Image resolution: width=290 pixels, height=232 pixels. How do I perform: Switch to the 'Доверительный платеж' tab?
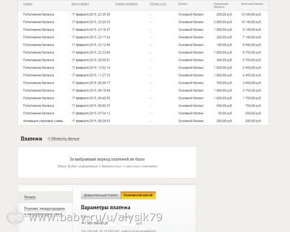point(101,195)
